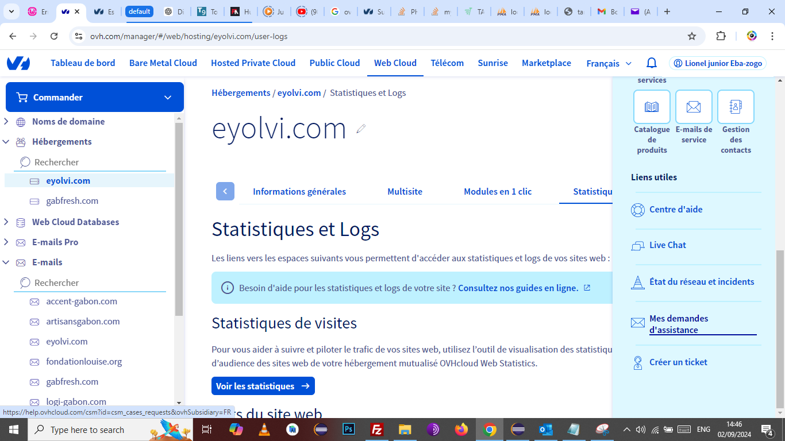Screen dimensions: 785x441
Task: Click the Voir les statistiques button
Action: (x=263, y=386)
